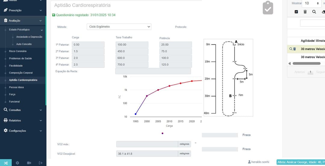Click the logout icon in sidebar footer
The height and width of the screenshot is (166, 325).
point(41,163)
